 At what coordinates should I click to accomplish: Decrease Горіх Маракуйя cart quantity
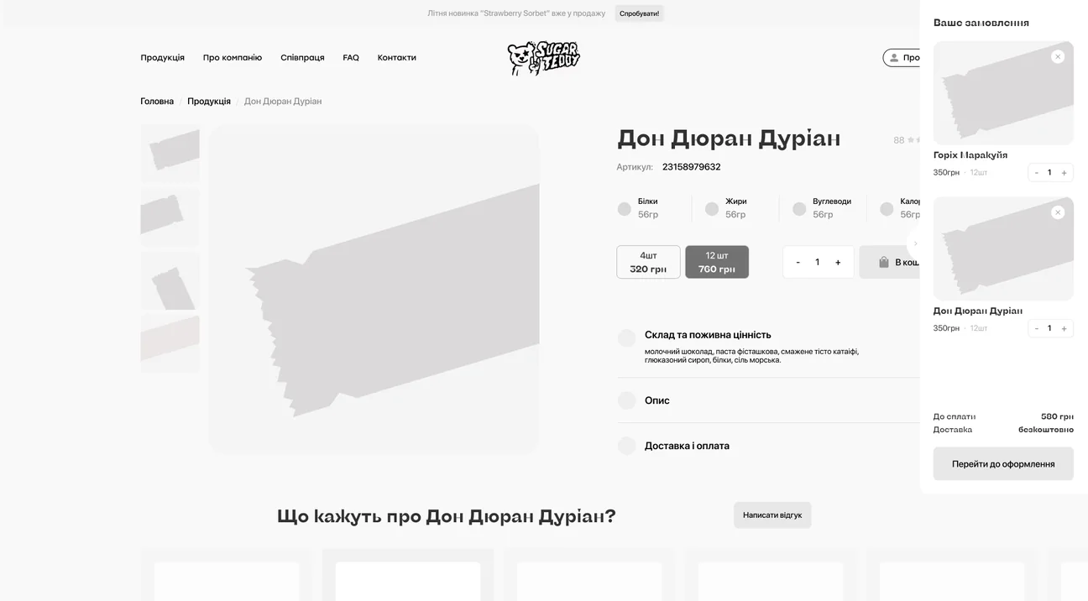pos(1037,173)
